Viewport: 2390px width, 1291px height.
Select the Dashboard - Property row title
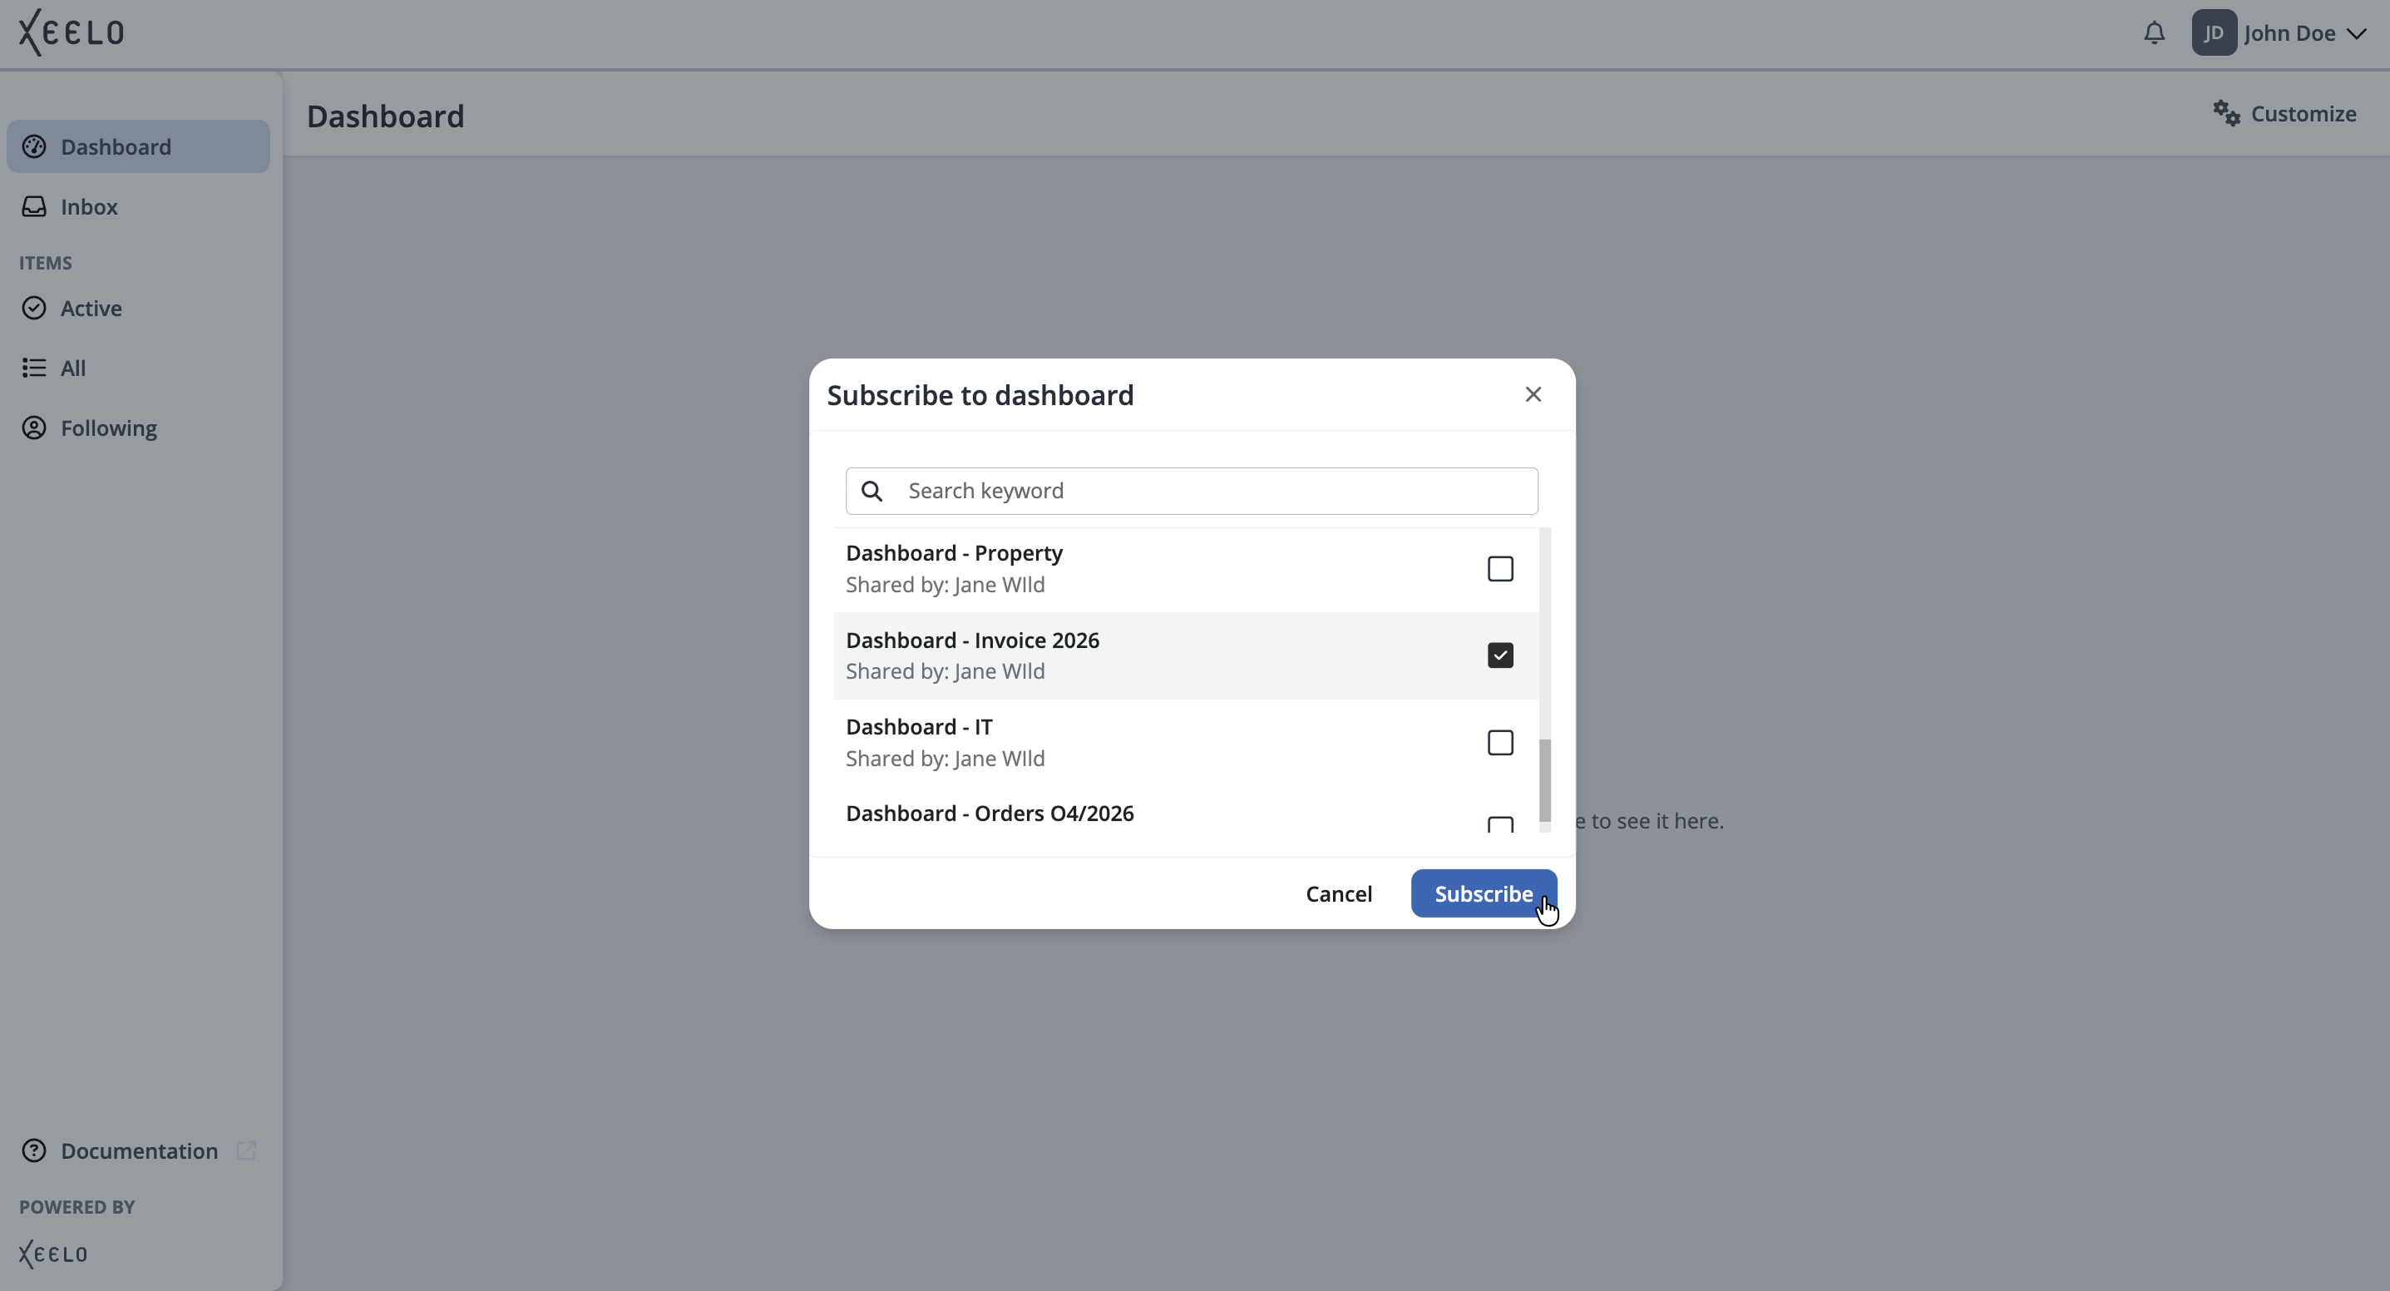pos(954,553)
